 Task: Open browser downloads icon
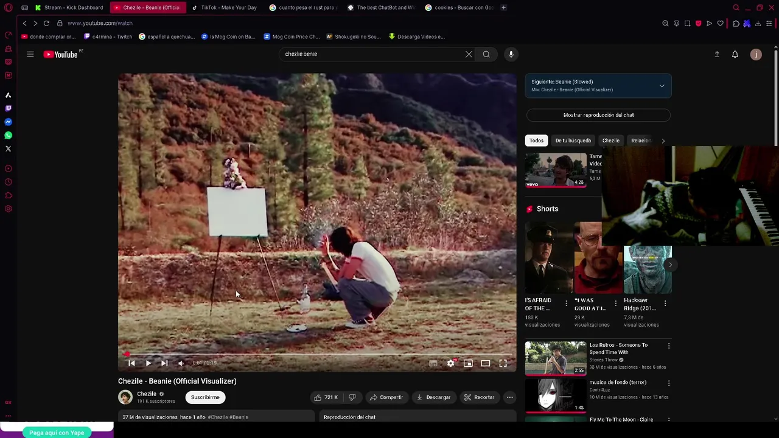(758, 23)
